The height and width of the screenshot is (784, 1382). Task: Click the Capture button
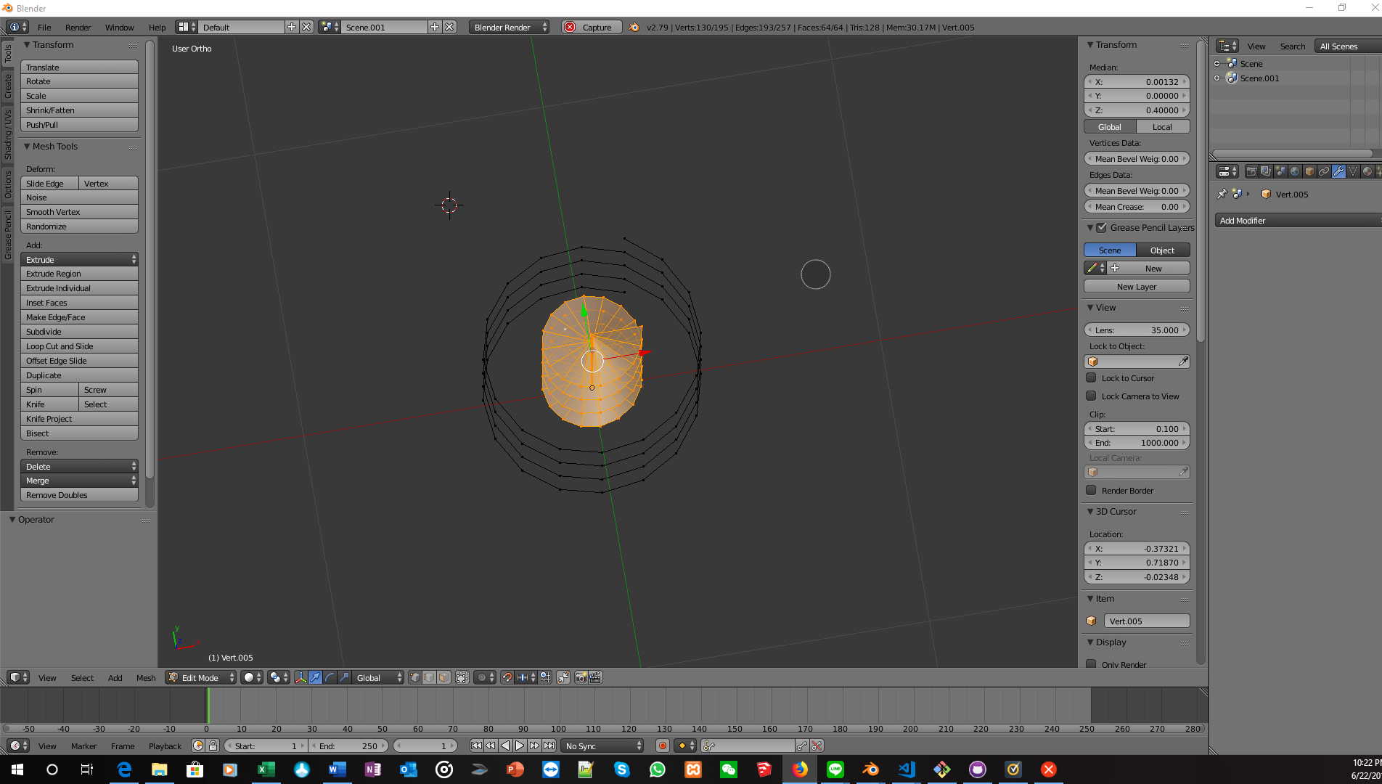[x=592, y=27]
